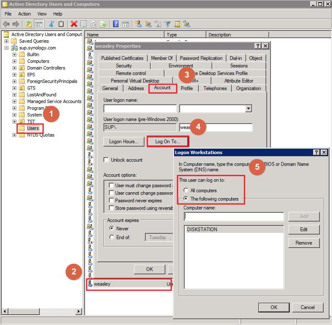Click the Paste clipboard toolbar icon
332x325 pixels.
point(61,24)
